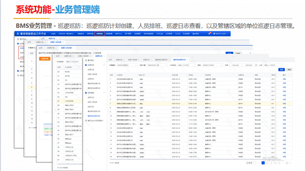Open 巡逻日志 under 巡逻巡检 in sidebar

91,79
